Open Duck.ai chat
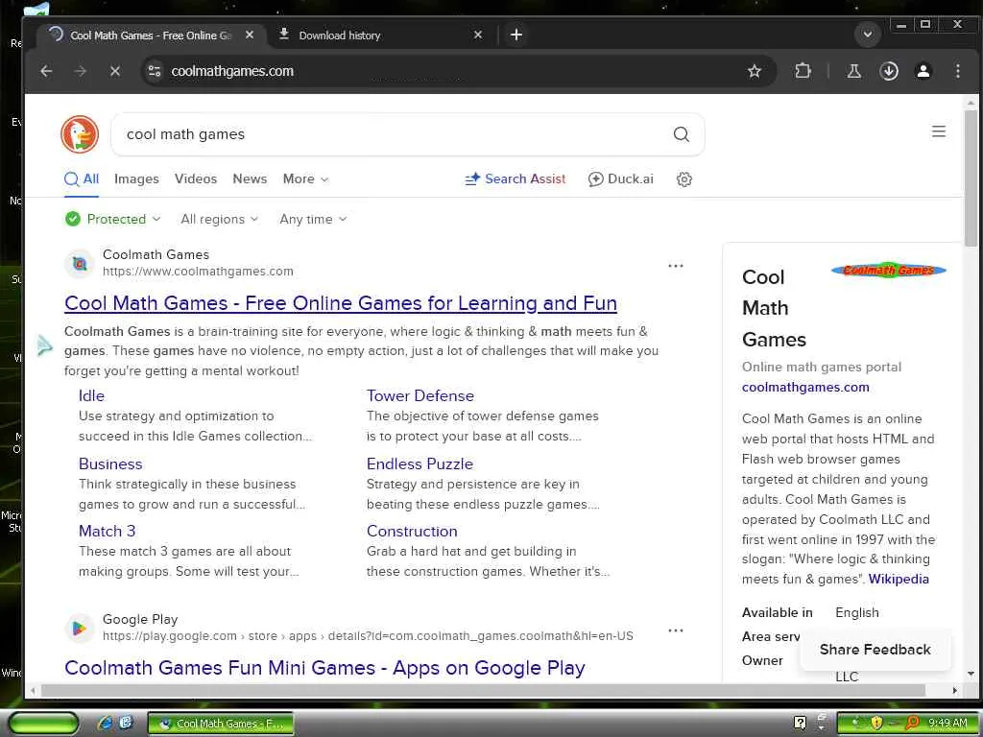Viewport: 983px width, 737px height. [x=621, y=179]
